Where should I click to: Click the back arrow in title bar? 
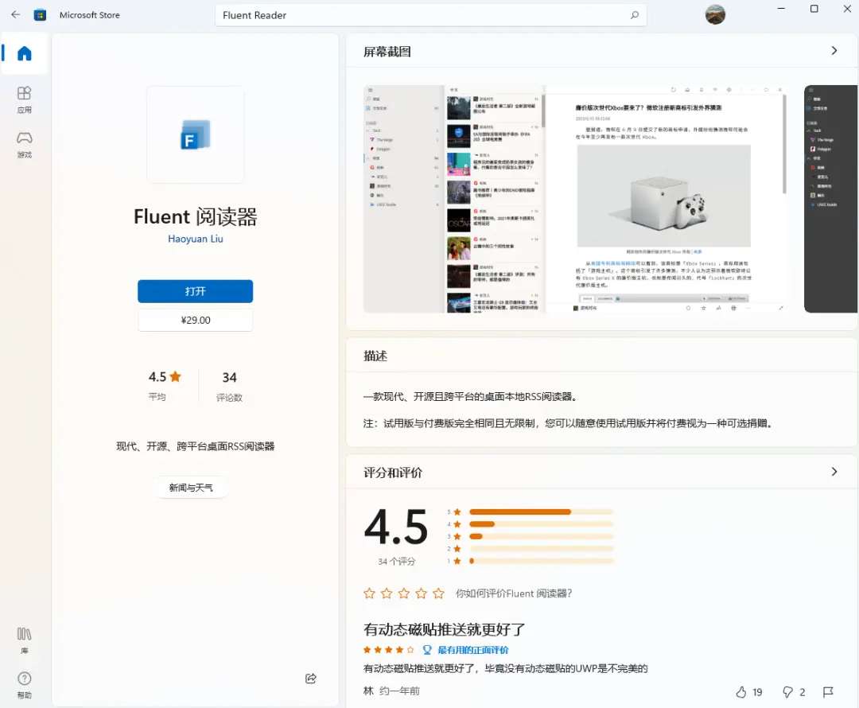coord(16,14)
